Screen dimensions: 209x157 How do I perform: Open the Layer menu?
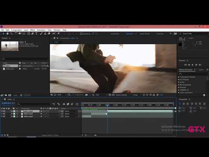coord(26,30)
